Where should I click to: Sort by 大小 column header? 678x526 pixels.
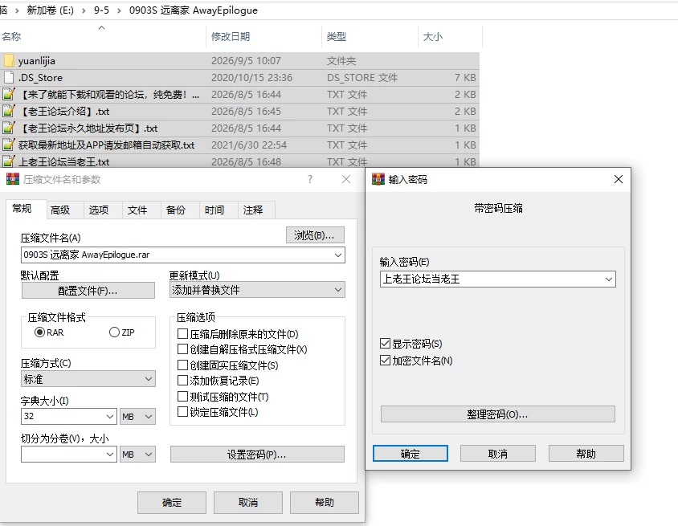(450, 37)
